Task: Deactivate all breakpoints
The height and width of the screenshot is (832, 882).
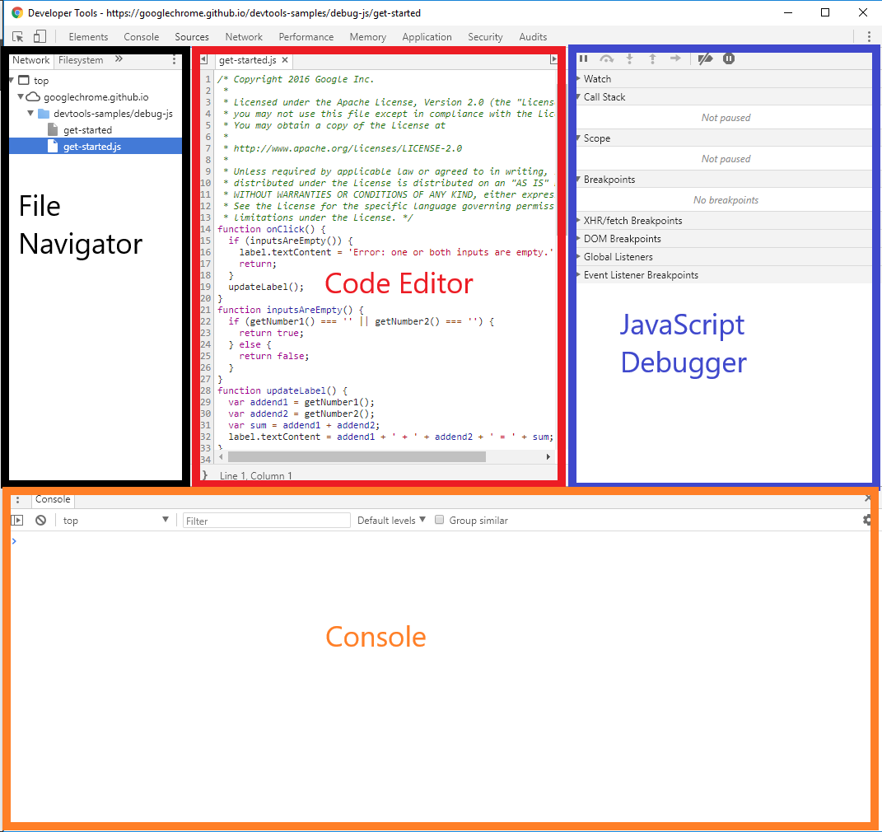Action: pos(705,58)
